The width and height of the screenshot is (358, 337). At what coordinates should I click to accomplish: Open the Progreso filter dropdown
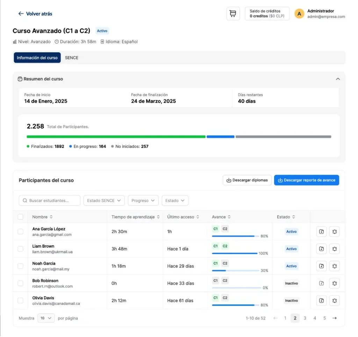point(143,200)
